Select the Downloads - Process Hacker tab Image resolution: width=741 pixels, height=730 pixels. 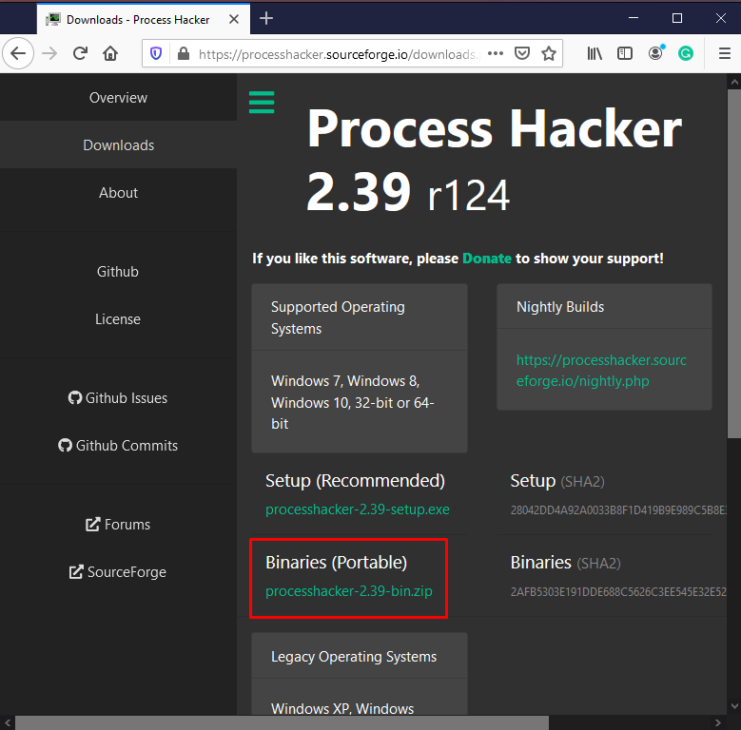(x=144, y=19)
